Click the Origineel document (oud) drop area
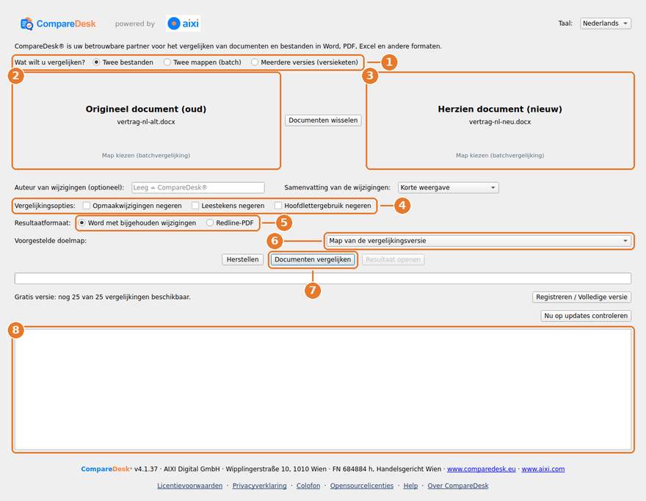Image resolution: width=646 pixels, height=501 pixels. 146,120
